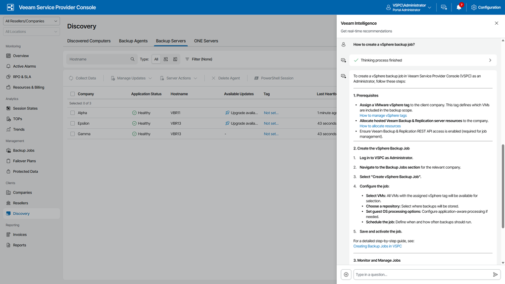Click Not set tag link for Epsilon
This screenshot has width=505, height=284.
[271, 123]
